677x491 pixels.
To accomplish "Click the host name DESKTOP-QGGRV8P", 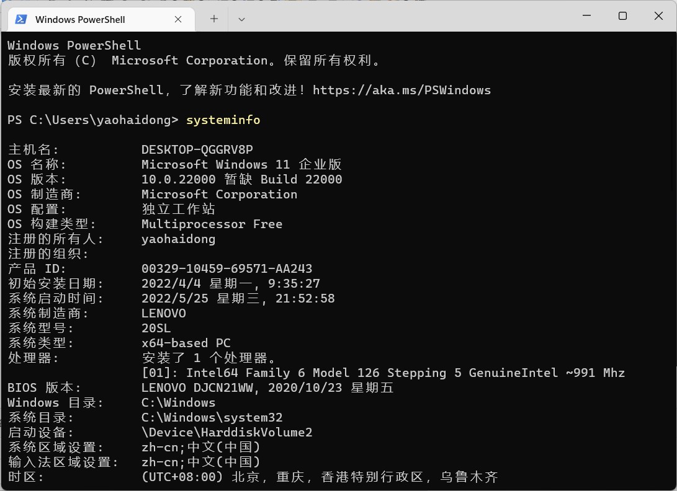I will 197,149.
